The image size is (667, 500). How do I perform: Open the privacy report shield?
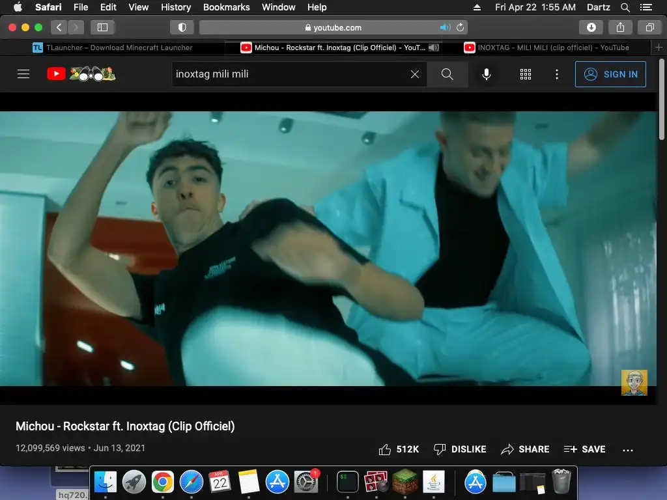(x=182, y=27)
